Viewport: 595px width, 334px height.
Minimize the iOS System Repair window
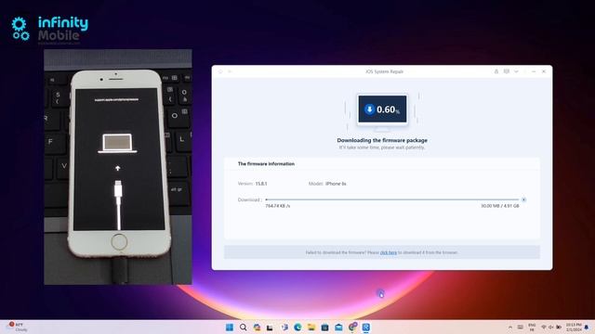pos(534,71)
